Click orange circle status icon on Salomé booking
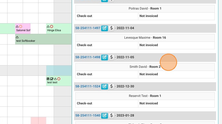Screen dimensions: 222x124 pos(21,27)
